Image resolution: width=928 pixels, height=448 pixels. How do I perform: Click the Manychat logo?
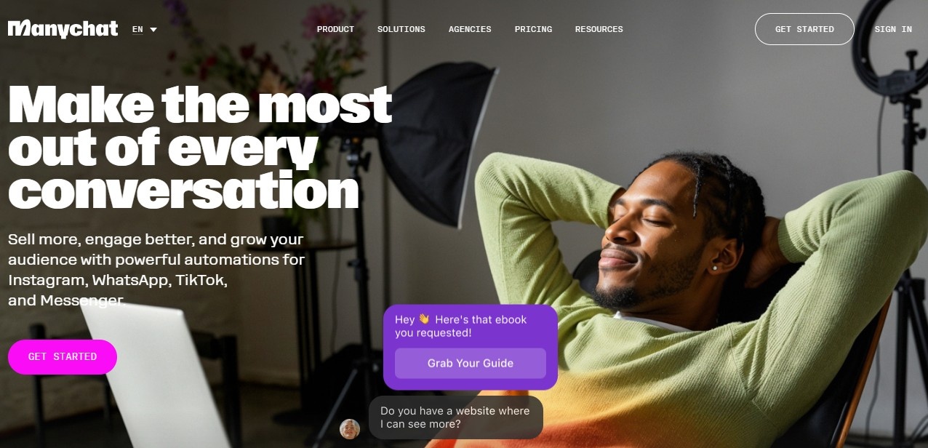[x=63, y=29]
